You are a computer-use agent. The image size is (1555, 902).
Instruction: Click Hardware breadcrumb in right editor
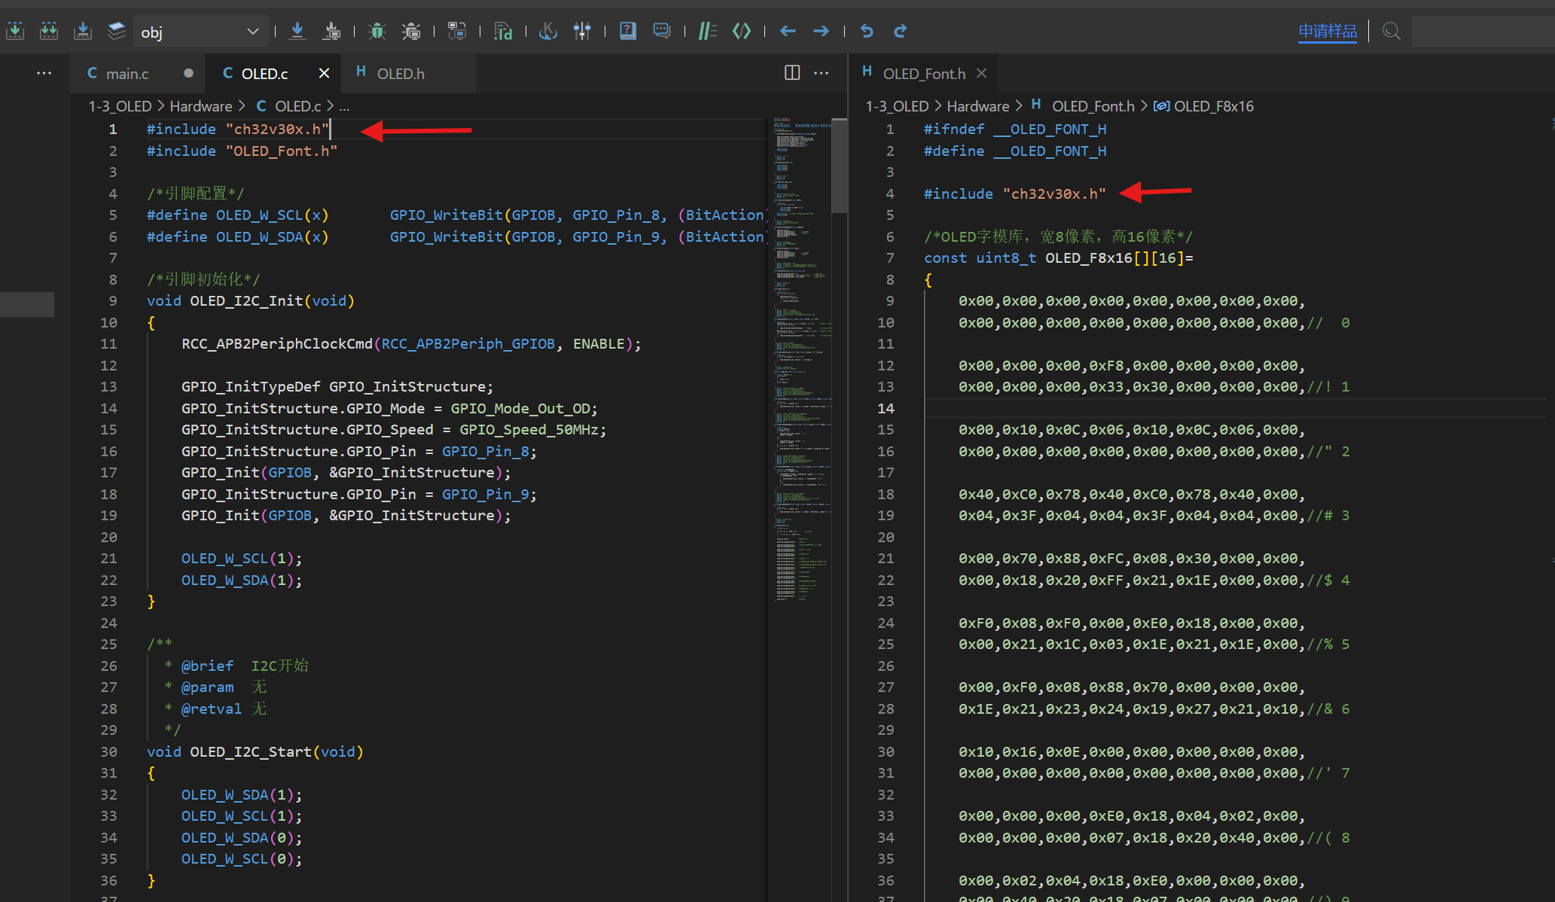[x=977, y=106]
